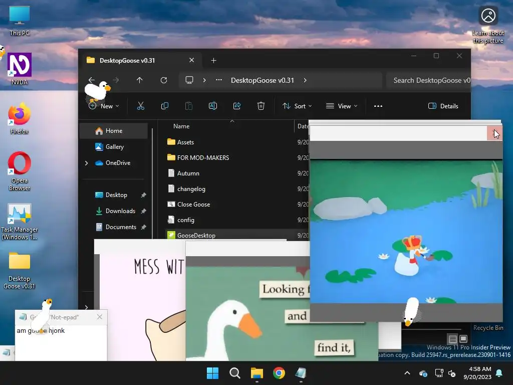Click the Delete trash icon in Explorer

[261, 106]
